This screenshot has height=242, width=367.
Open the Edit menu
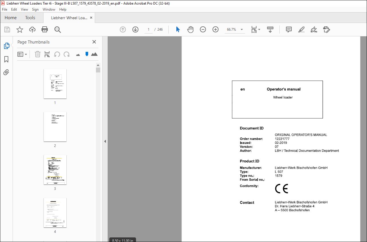point(14,9)
